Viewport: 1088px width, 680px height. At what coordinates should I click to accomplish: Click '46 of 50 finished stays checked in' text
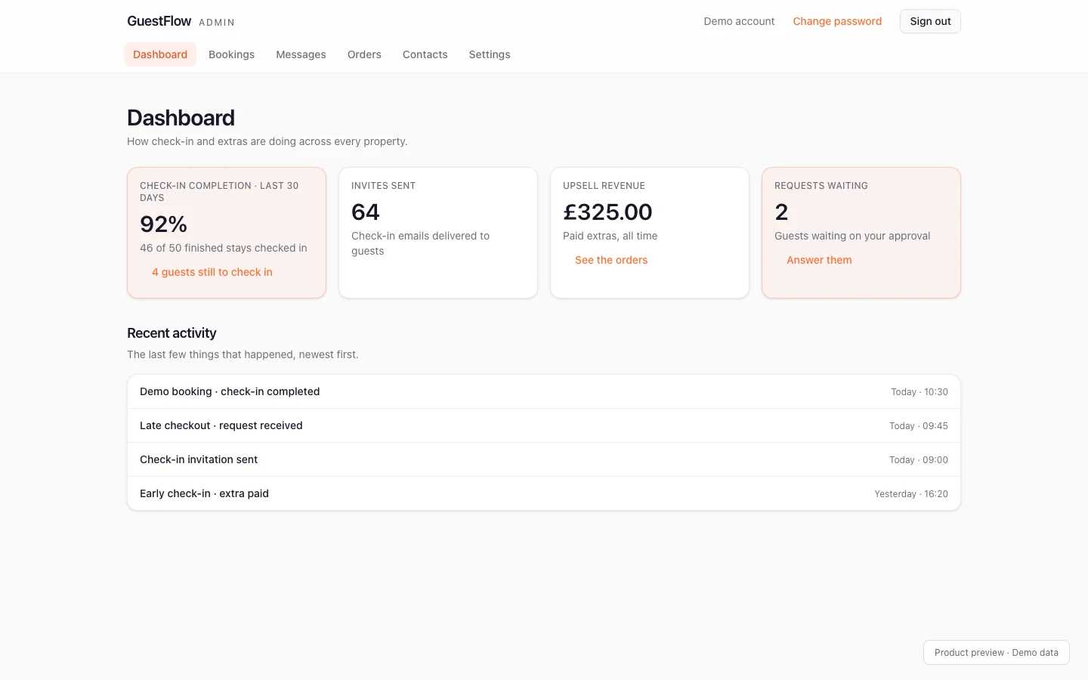224,248
